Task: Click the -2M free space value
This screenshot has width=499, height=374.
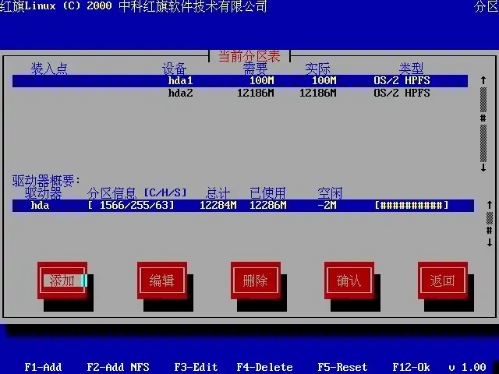Action: point(327,206)
